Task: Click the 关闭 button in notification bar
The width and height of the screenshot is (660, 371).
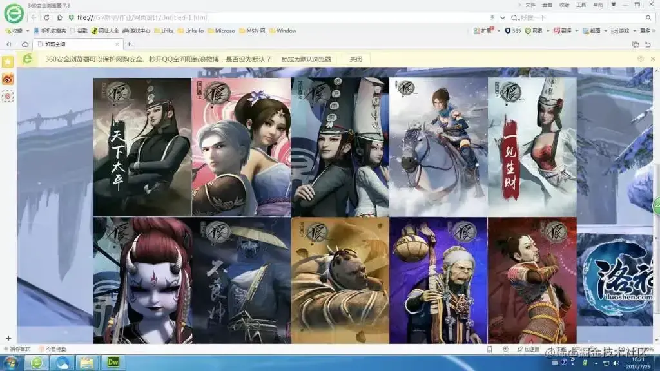Action: [x=356, y=59]
